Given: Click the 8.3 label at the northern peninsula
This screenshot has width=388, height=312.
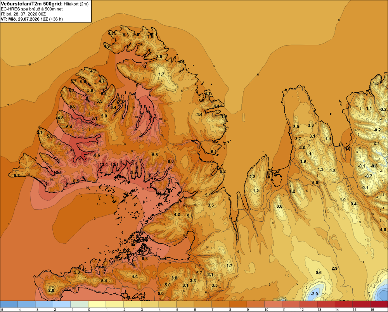Looking at the screenshot, I should (126, 35).
